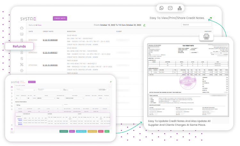Click the green Save button in the edit form
This screenshot has height=146, width=240.
click(107, 131)
